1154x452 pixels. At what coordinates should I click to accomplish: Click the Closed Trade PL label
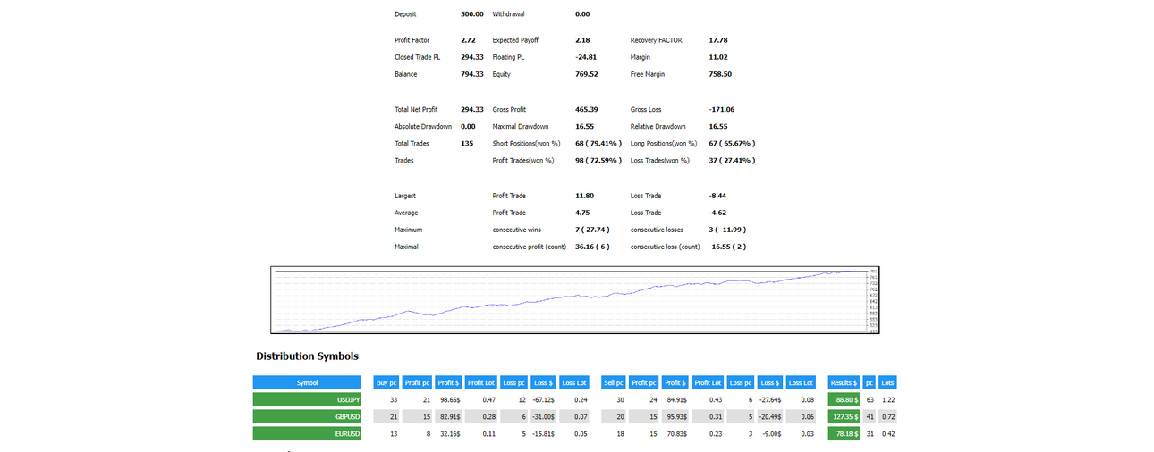pyautogui.click(x=417, y=57)
